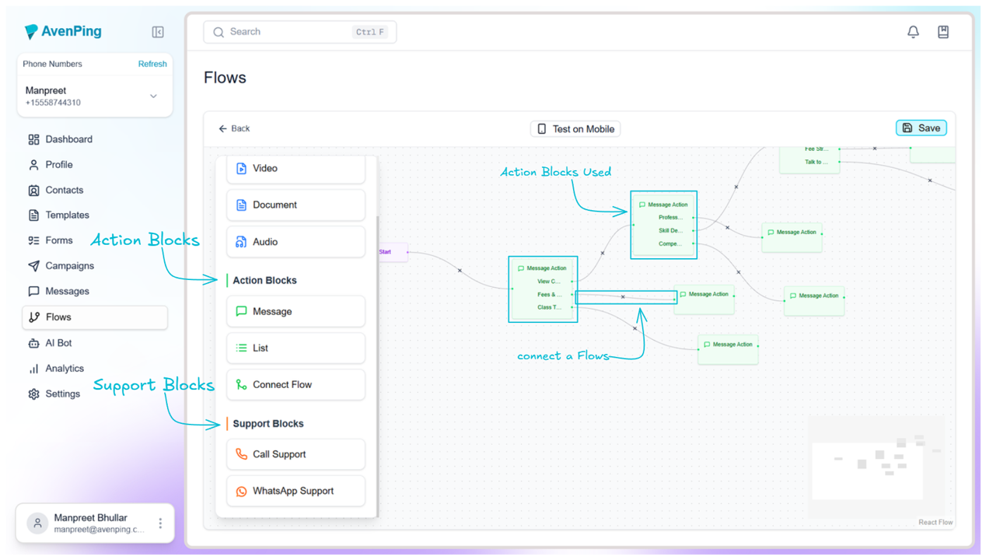Open the notifications bell icon

pyautogui.click(x=913, y=31)
